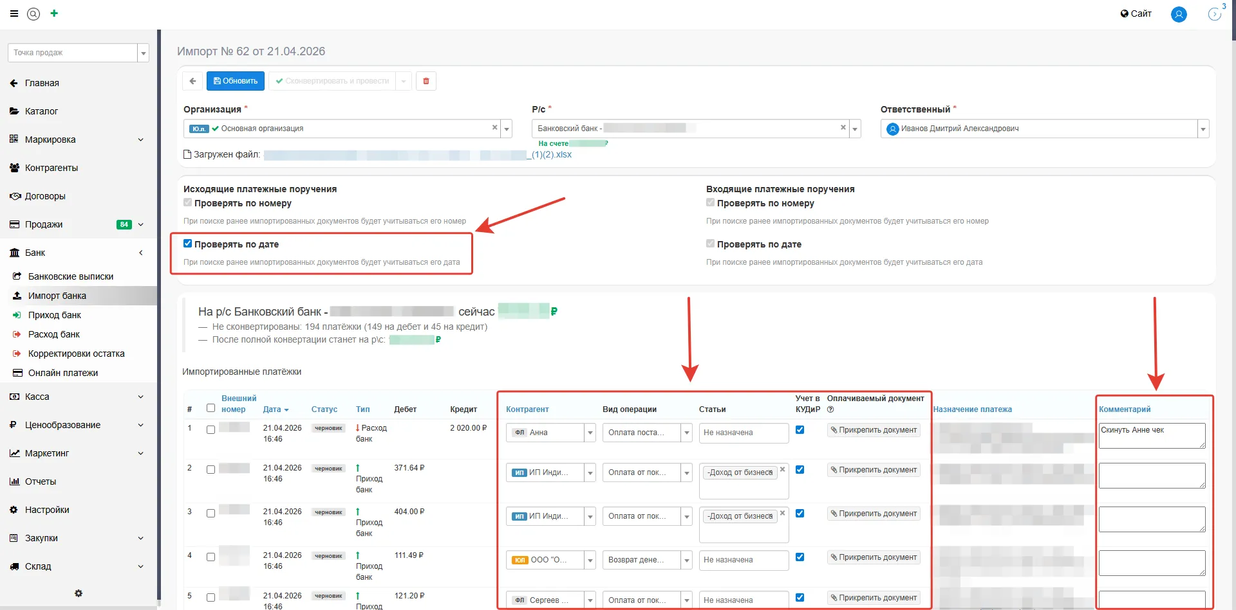This screenshot has width=1236, height=610.
Task: Click the gear icon at sidebar bottom
Action: [79, 593]
